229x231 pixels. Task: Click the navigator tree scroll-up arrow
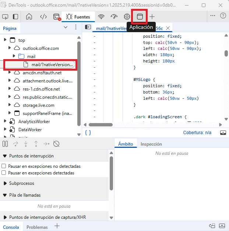(79, 37)
